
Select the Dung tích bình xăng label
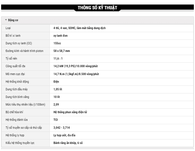point(17,97)
